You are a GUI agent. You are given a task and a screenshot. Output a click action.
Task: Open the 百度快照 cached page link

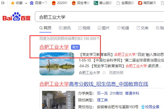116,73
